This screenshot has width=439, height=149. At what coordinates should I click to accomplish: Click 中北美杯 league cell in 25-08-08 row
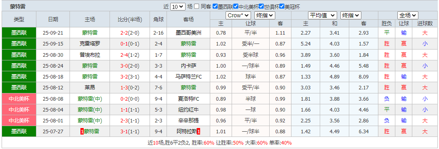click(x=19, y=99)
